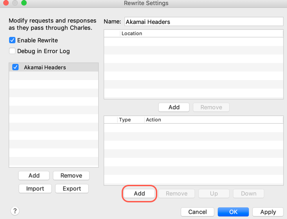
Task: Add a new rewrite set in left panel
Action: 34,175
